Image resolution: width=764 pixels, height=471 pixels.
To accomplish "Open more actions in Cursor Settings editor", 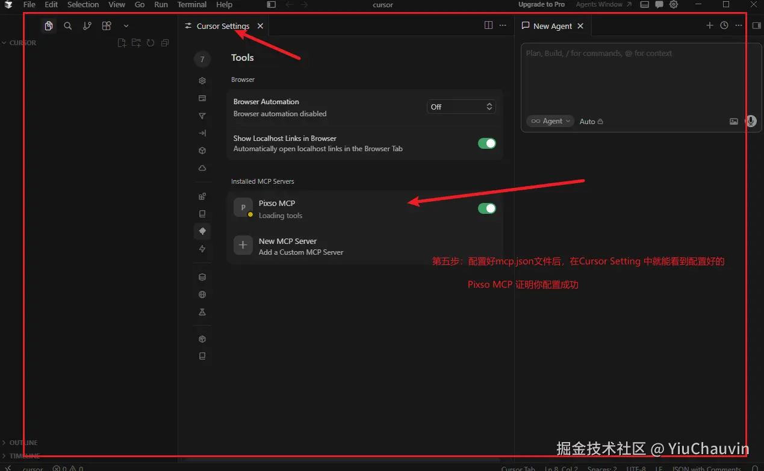I will (503, 25).
